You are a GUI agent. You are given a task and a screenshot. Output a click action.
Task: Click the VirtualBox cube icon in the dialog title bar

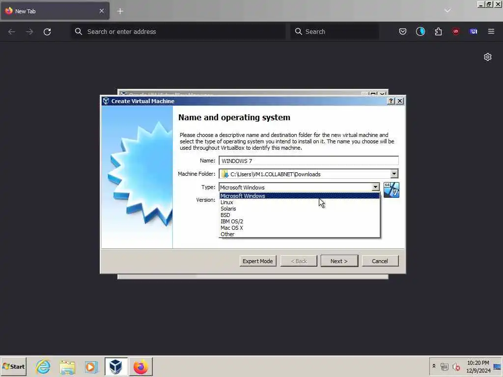pos(106,101)
